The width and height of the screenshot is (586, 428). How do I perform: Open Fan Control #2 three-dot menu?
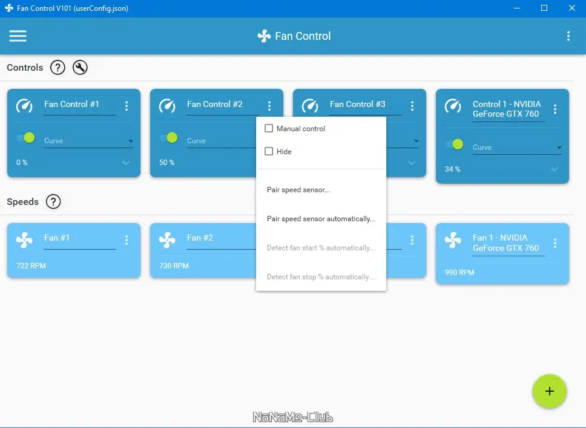tap(269, 106)
